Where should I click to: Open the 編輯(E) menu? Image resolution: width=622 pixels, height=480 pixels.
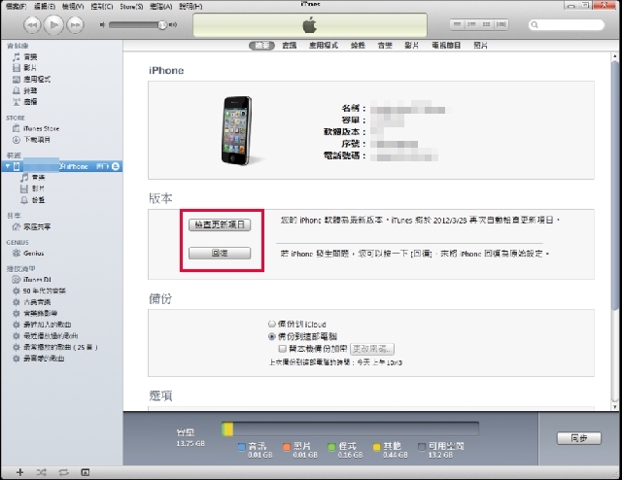[x=45, y=7]
